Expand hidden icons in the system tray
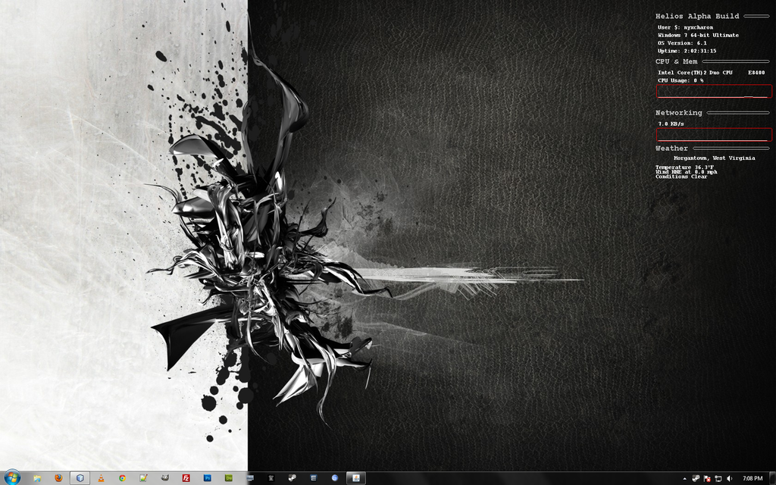 [x=684, y=477]
